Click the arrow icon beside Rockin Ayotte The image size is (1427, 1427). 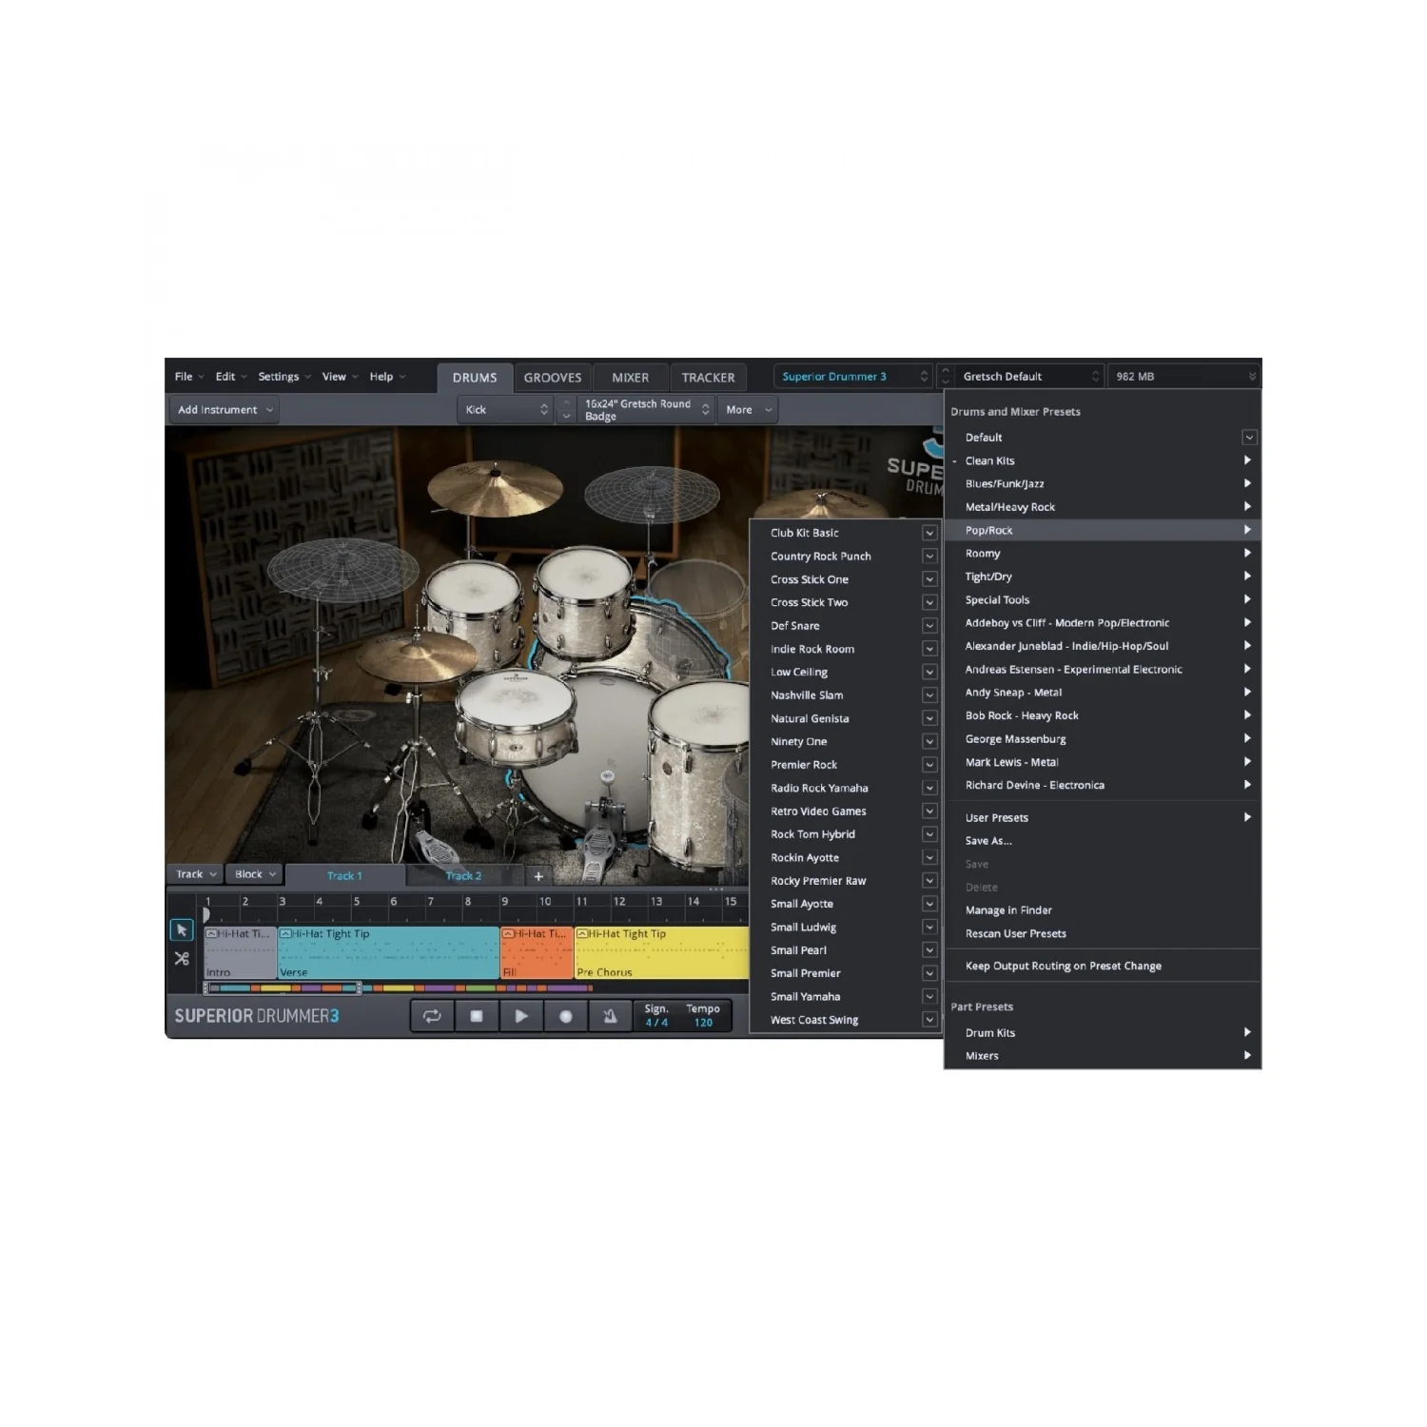pos(929,857)
